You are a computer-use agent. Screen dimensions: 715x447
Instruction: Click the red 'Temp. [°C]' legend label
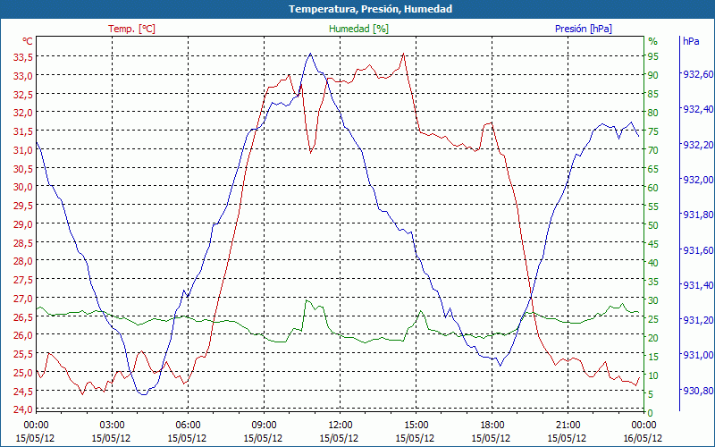[131, 29]
